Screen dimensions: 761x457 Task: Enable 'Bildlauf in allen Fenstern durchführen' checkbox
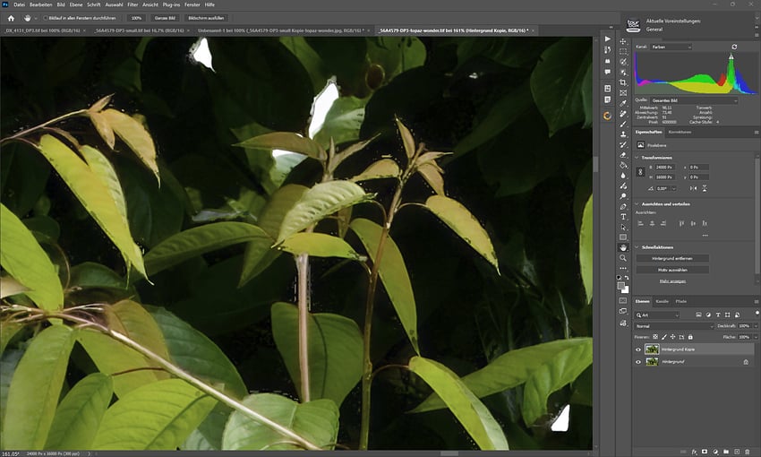pos(46,18)
